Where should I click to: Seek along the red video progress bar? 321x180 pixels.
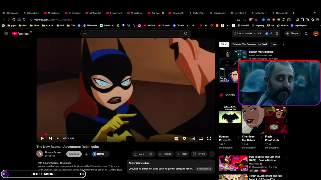(x=126, y=134)
